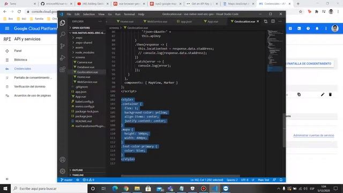Delete the API key trash icon
Viewport: 343px width, 193px height.
tap(330, 94)
